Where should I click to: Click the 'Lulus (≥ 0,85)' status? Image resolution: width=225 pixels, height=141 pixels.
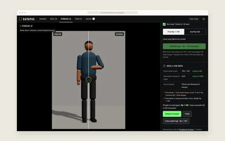pyautogui.click(x=198, y=76)
